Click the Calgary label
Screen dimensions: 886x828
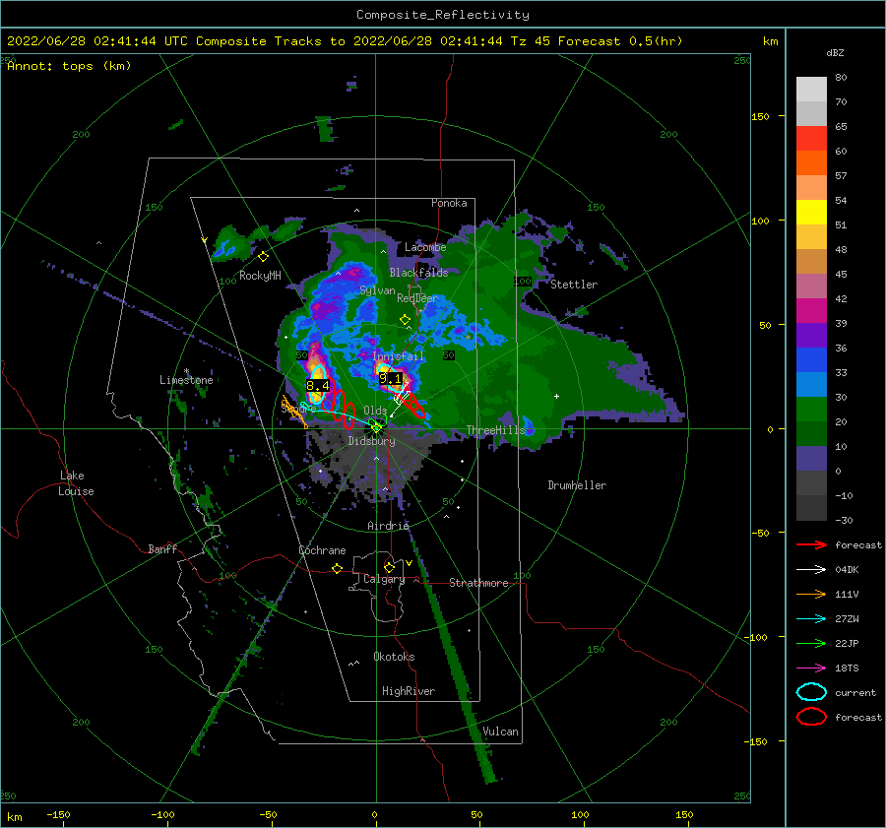[384, 579]
